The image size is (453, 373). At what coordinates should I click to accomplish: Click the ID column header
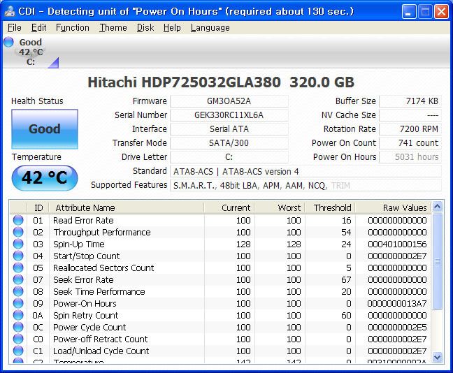(x=38, y=207)
